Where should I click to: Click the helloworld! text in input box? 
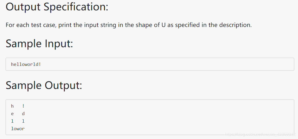(x=26, y=64)
